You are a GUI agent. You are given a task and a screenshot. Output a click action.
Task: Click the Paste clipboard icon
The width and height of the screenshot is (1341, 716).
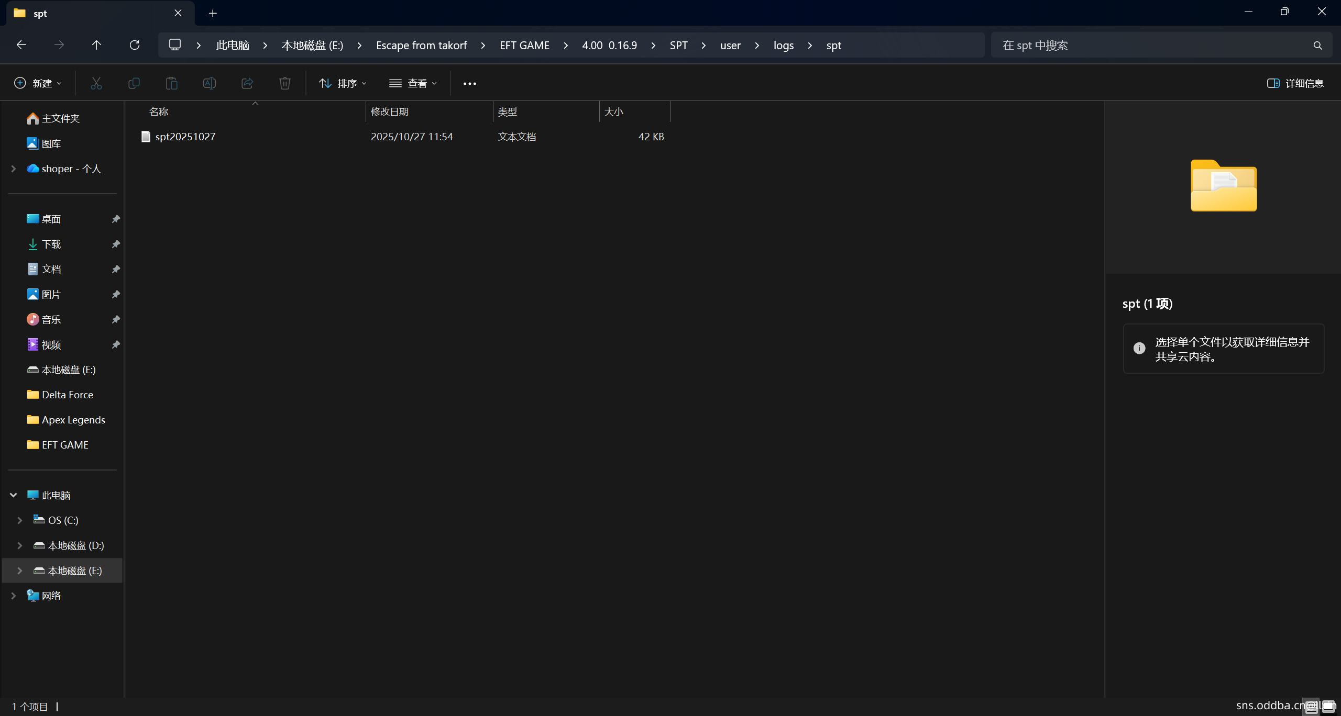pyautogui.click(x=172, y=83)
